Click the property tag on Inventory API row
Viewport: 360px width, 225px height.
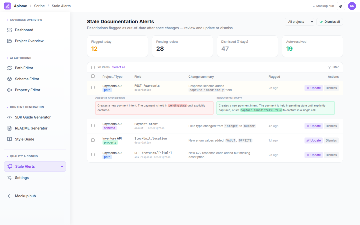(x=110, y=142)
